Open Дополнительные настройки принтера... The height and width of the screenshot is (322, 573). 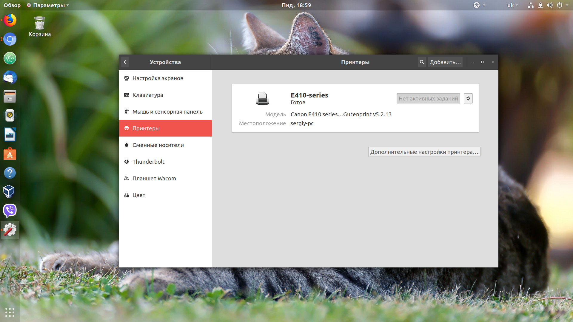pyautogui.click(x=424, y=152)
